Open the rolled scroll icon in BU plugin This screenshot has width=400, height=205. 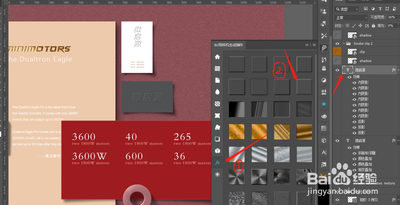217,127
